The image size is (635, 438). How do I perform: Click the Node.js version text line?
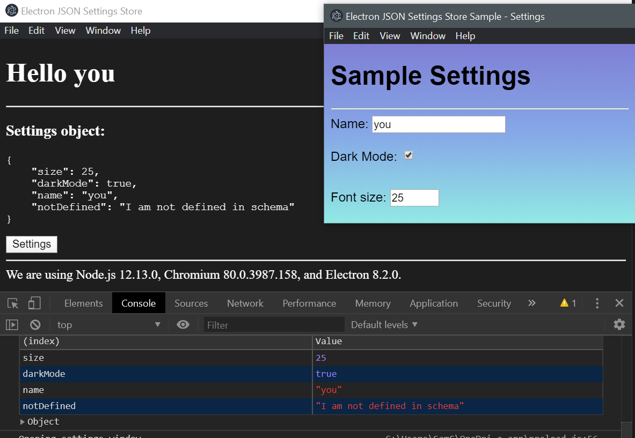tap(203, 275)
